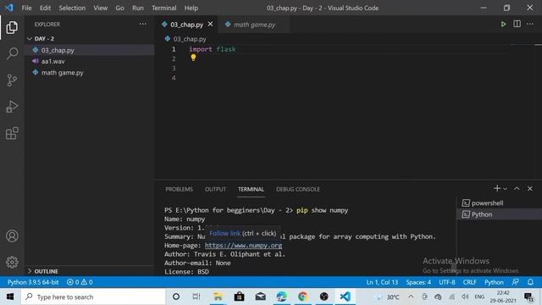Click the VS Code logo in title bar
542x305 pixels.
click(x=9, y=8)
